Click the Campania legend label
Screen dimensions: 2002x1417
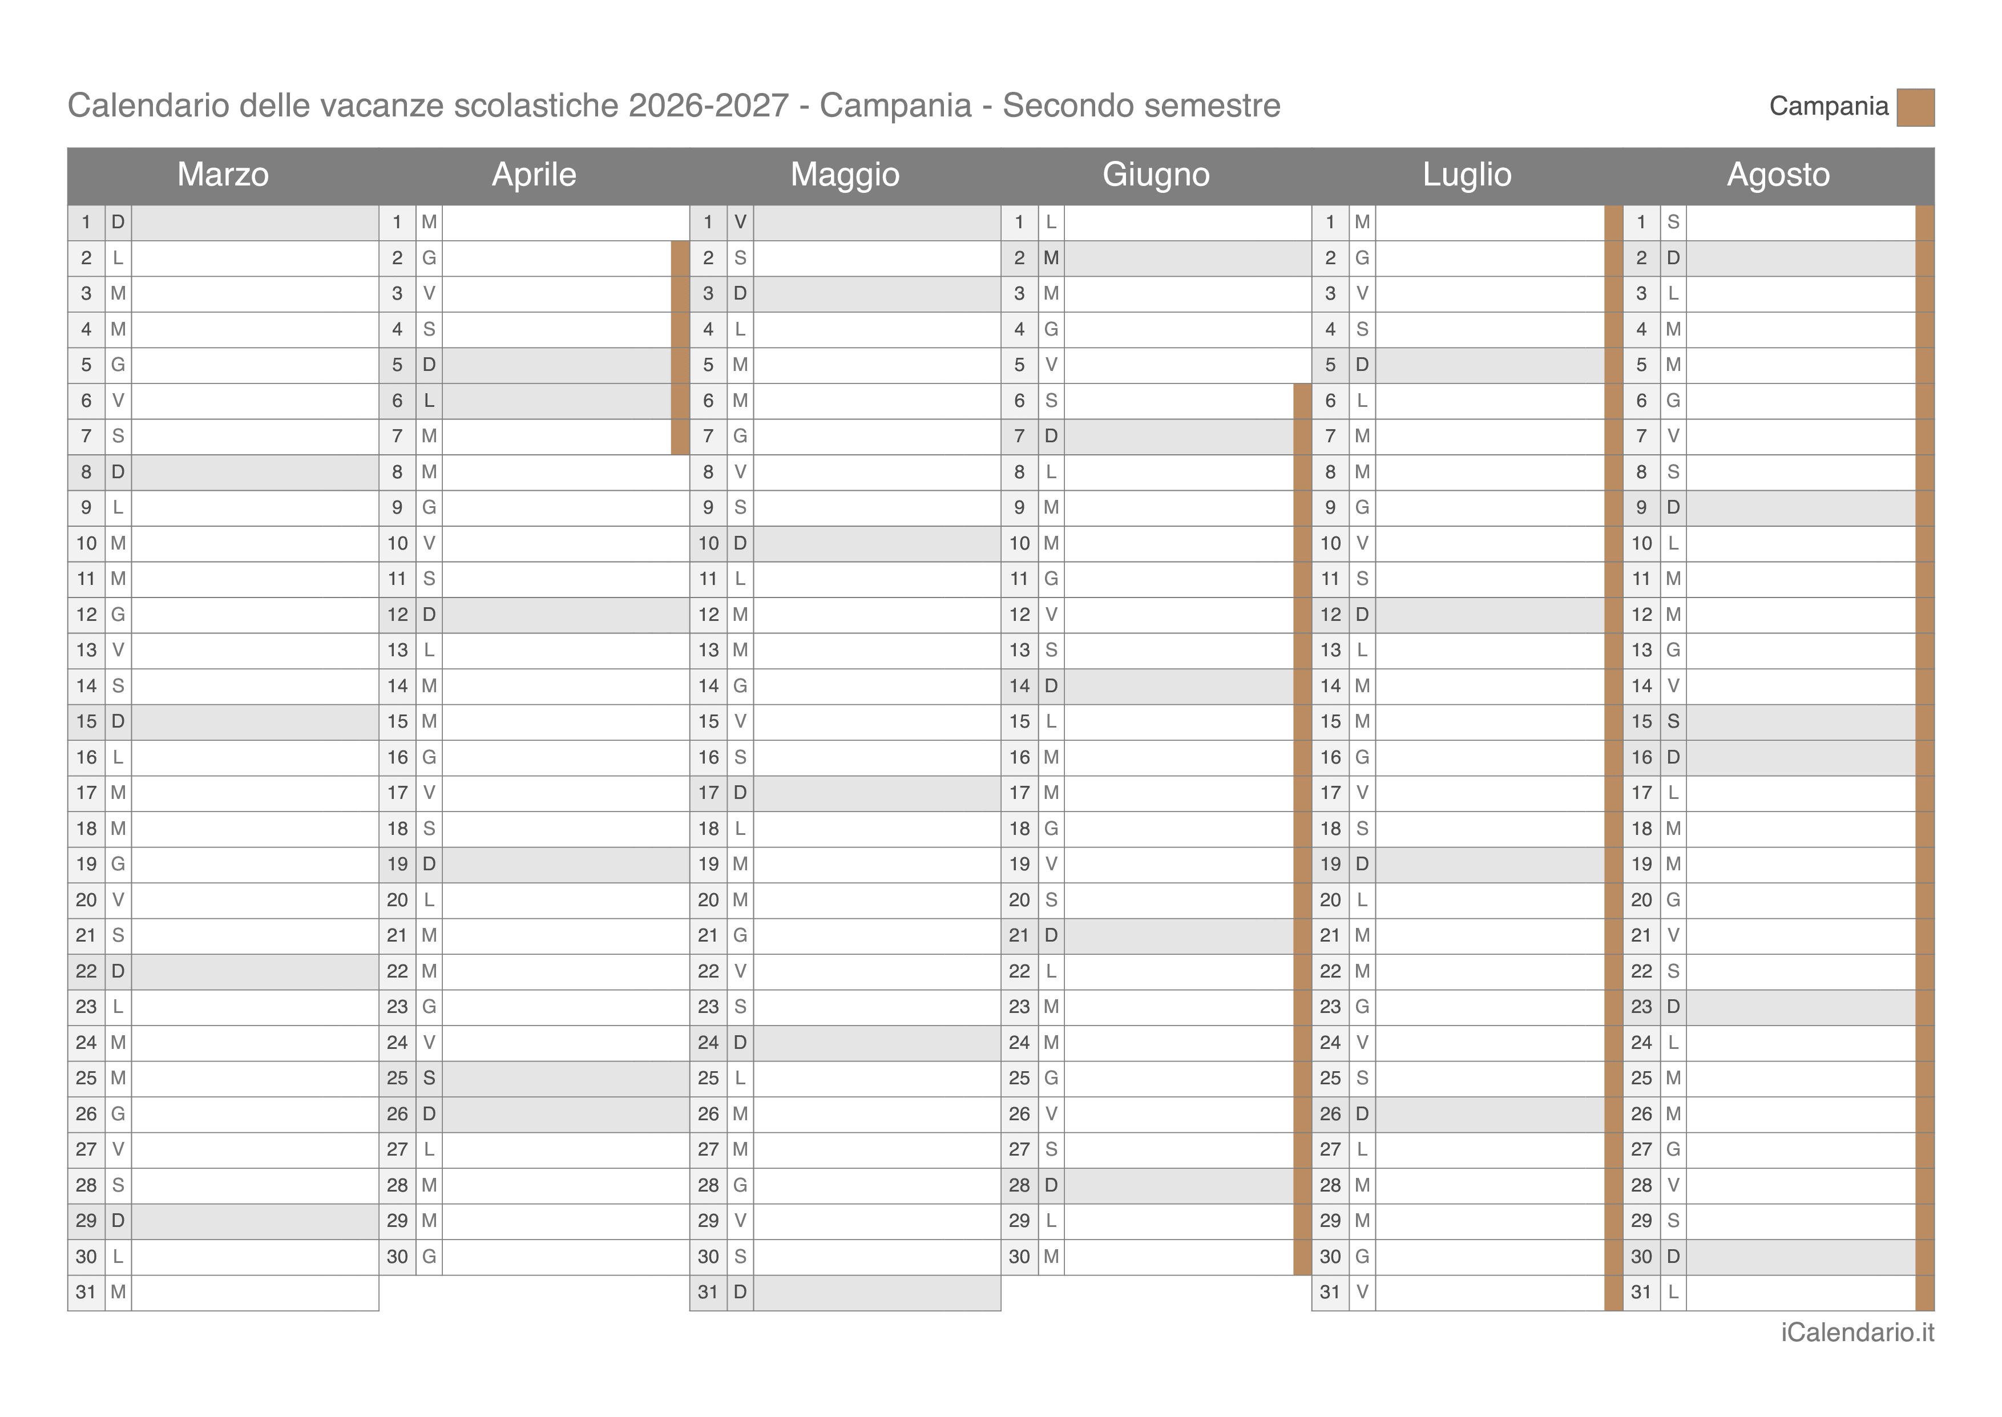[x=1829, y=107]
